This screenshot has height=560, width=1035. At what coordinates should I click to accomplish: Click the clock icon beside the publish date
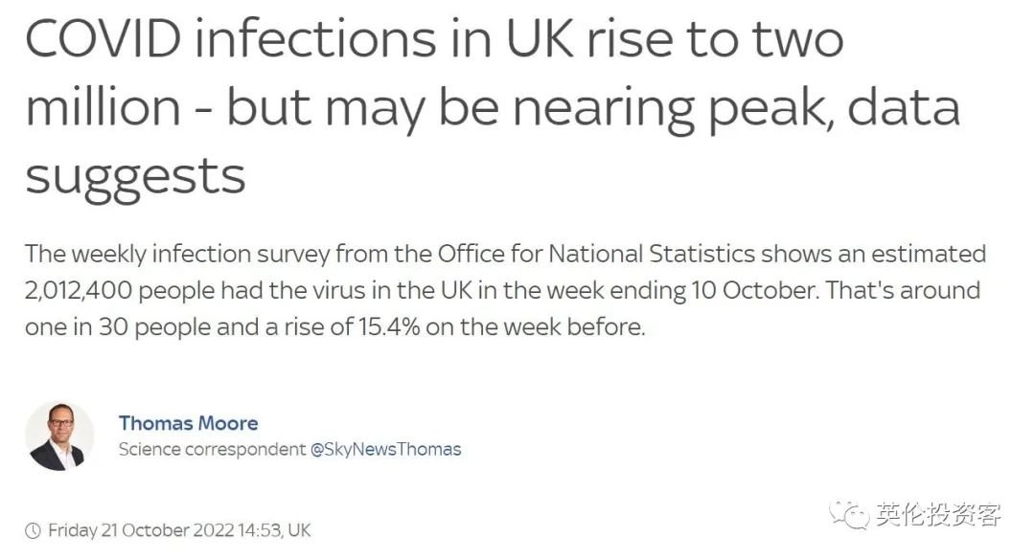tap(33, 530)
